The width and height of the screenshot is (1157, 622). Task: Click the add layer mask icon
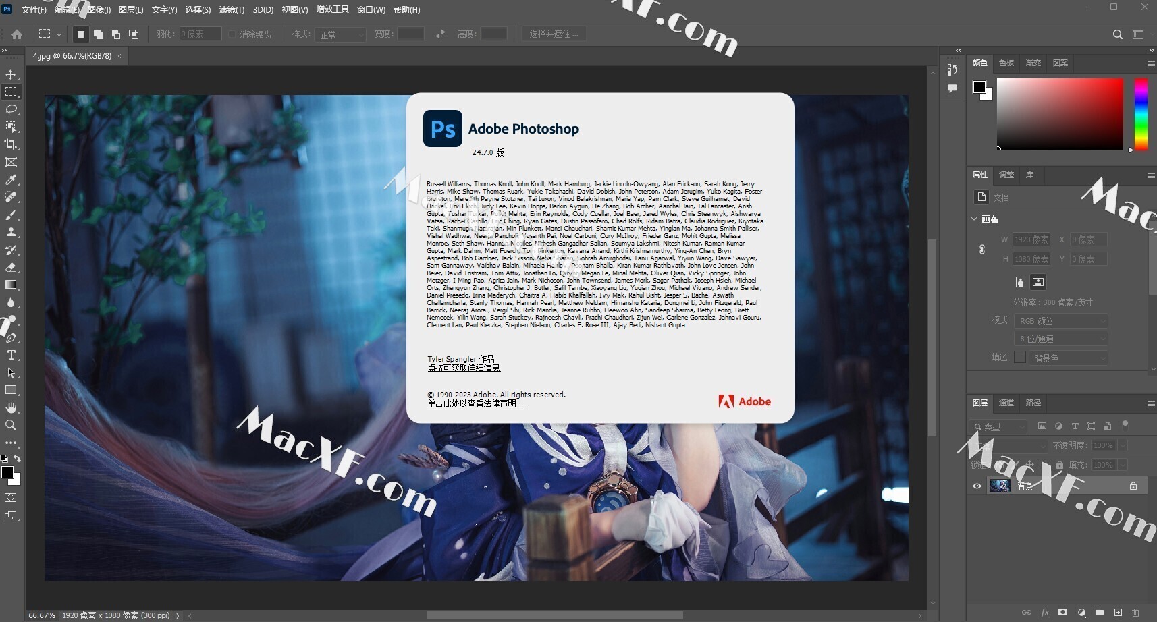[1063, 612]
